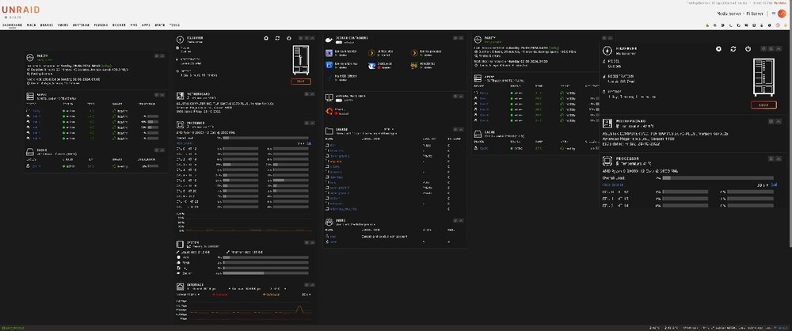Open the General info dropdown in Interface panel
Image resolution: width=792 pixels, height=331 pixels.
188,294
